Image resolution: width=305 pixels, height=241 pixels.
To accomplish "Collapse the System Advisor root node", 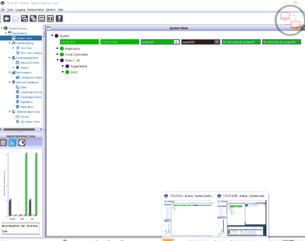I will point(2,28).
